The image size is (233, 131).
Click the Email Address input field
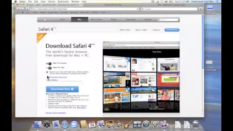(64, 82)
